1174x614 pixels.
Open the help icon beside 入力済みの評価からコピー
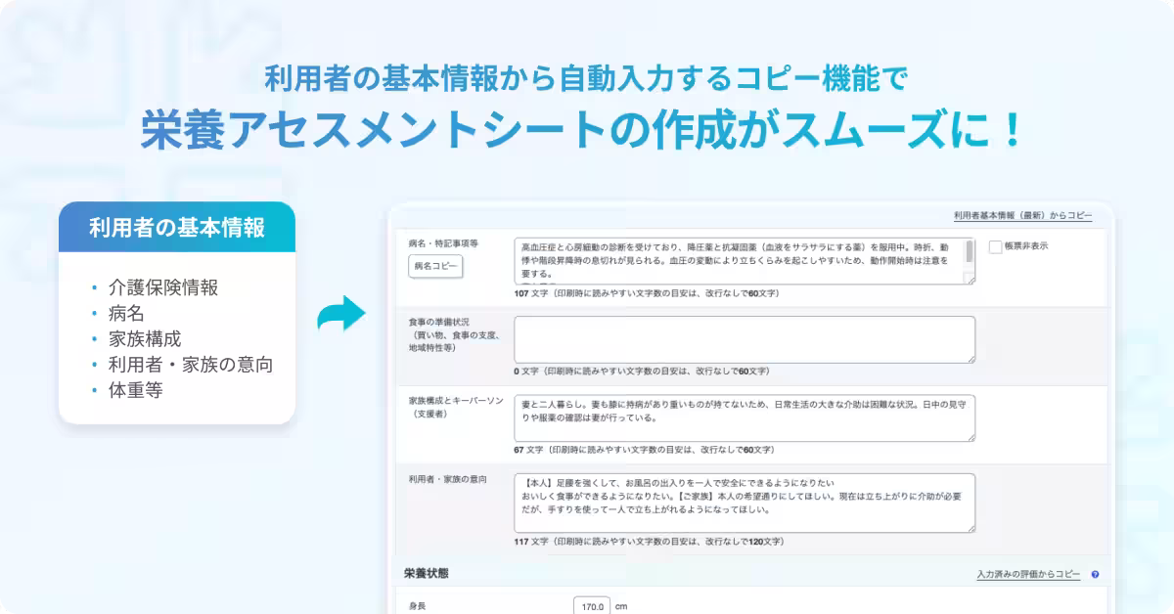pyautogui.click(x=1095, y=575)
